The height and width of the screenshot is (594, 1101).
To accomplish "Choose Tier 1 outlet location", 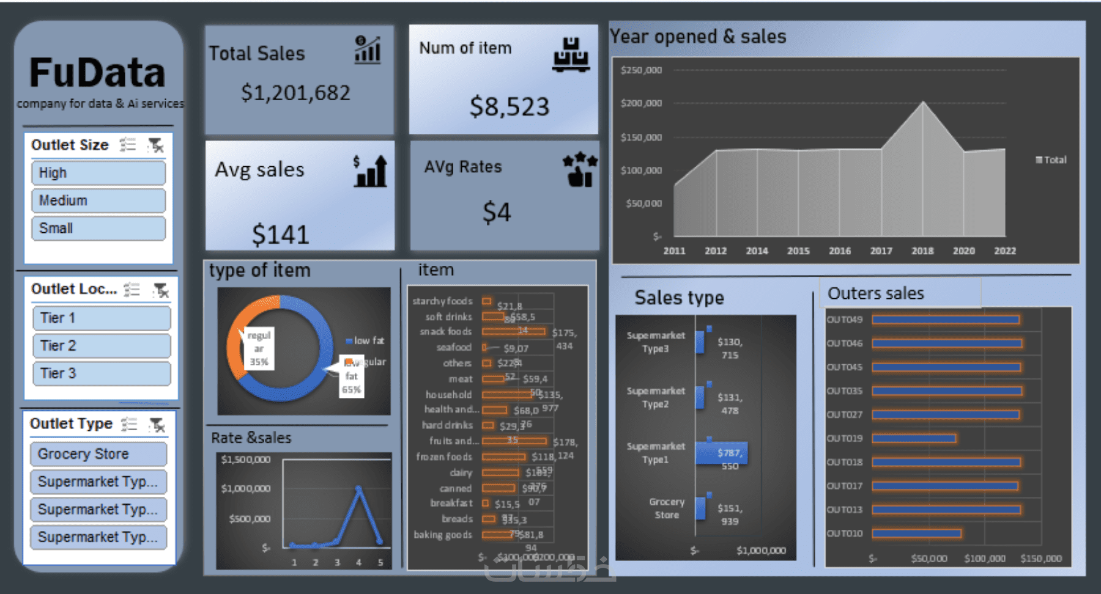I will (102, 318).
